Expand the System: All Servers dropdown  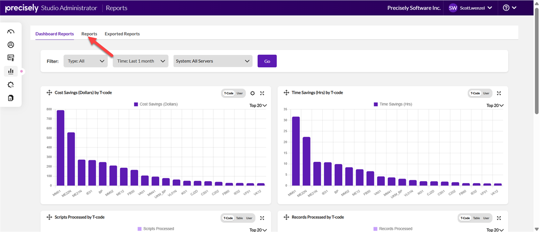pos(213,61)
